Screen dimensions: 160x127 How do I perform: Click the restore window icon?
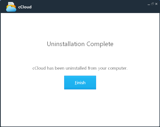152,4
